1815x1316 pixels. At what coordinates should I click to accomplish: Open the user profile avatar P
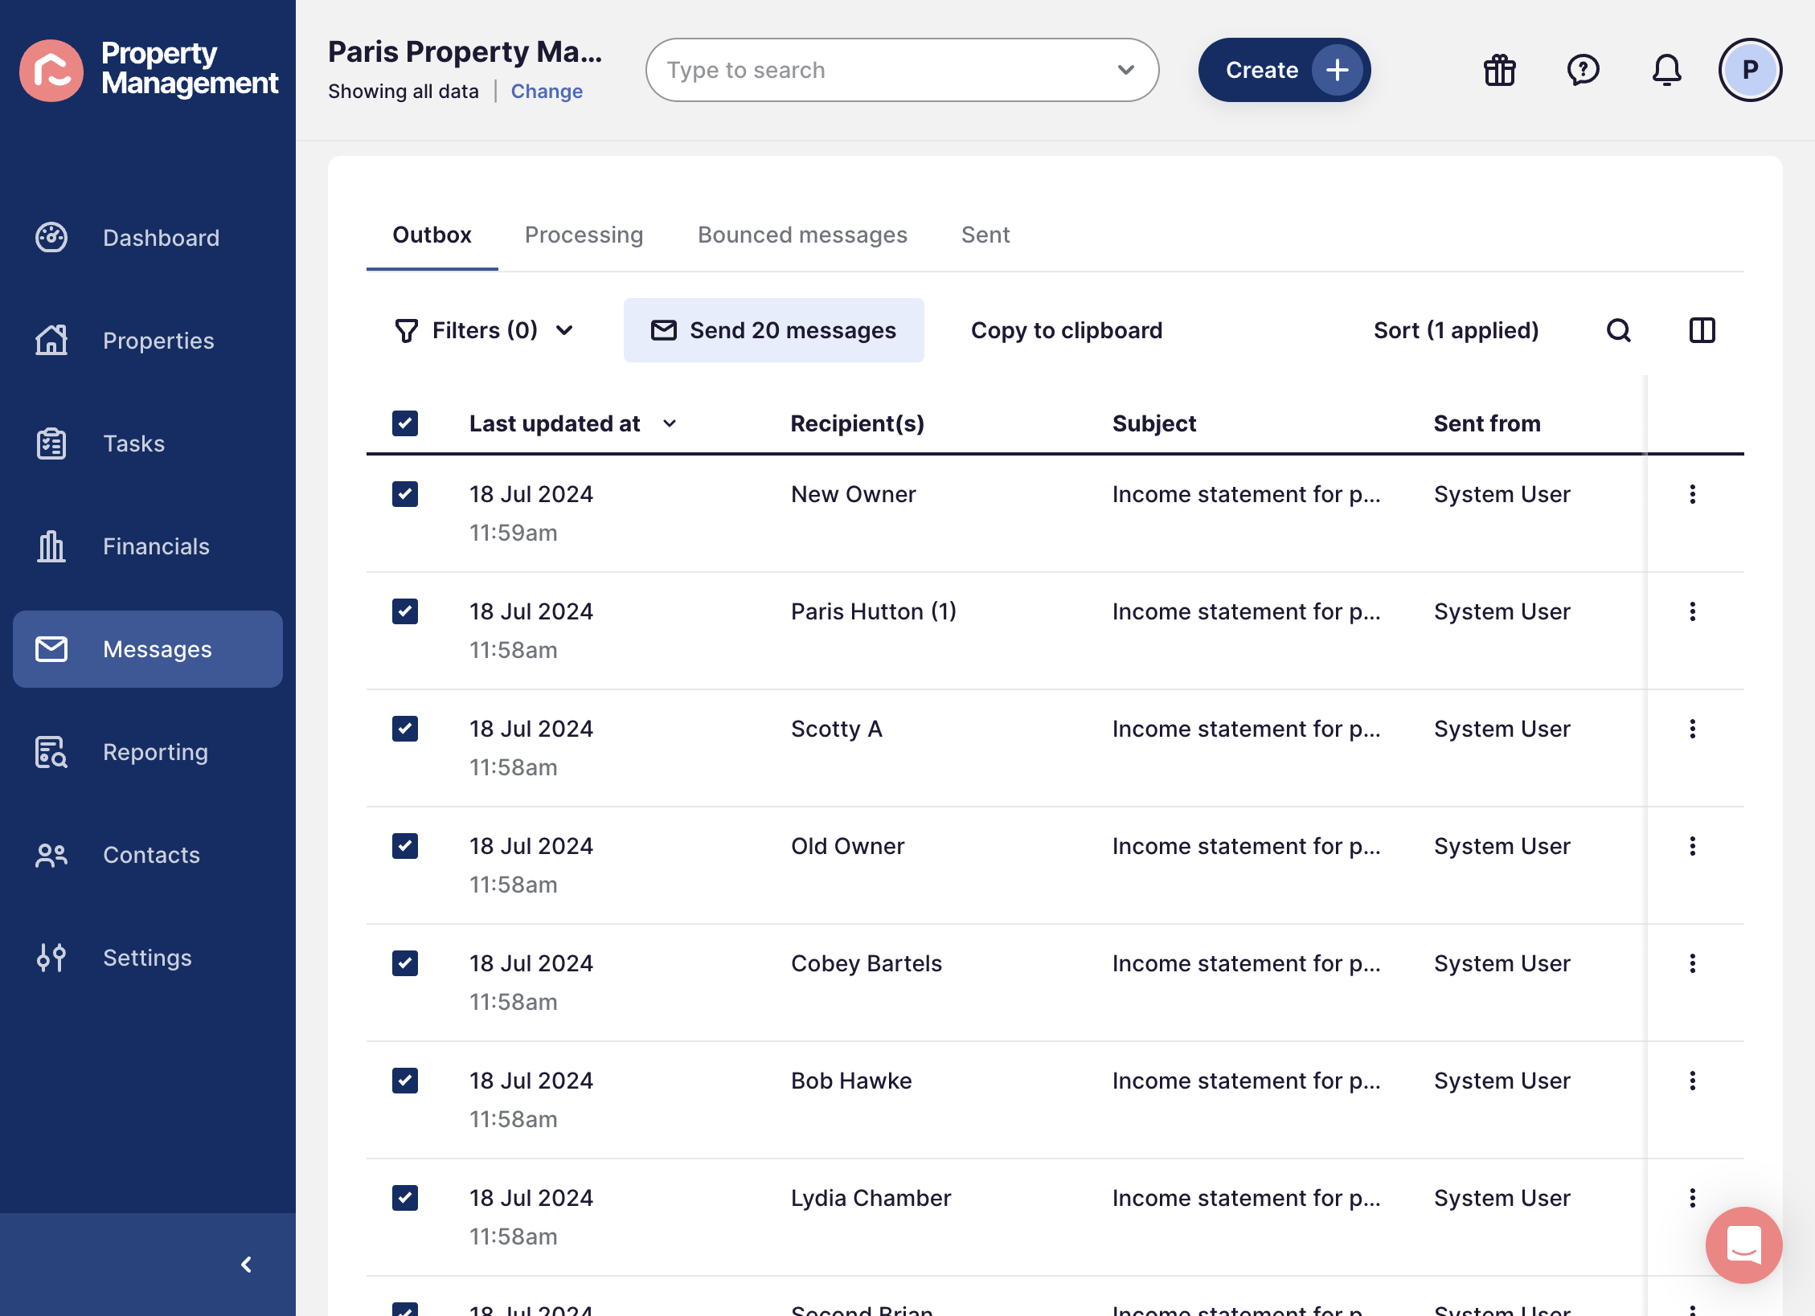tap(1751, 70)
